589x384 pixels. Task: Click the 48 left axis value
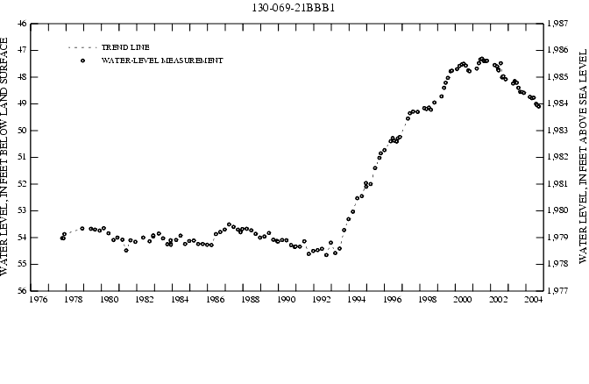pyautogui.click(x=22, y=77)
